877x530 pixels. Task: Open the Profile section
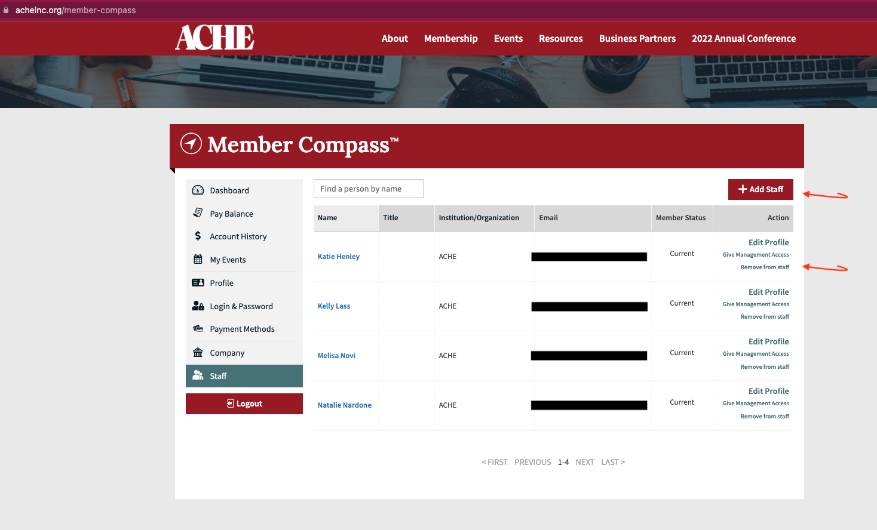244,283
